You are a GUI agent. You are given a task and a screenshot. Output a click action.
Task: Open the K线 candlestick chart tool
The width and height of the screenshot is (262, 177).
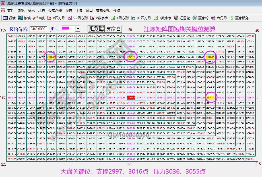coord(38,18)
